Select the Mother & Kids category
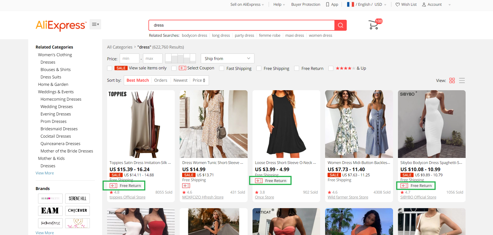Viewport: 493px width, 235px height. tap(51, 158)
